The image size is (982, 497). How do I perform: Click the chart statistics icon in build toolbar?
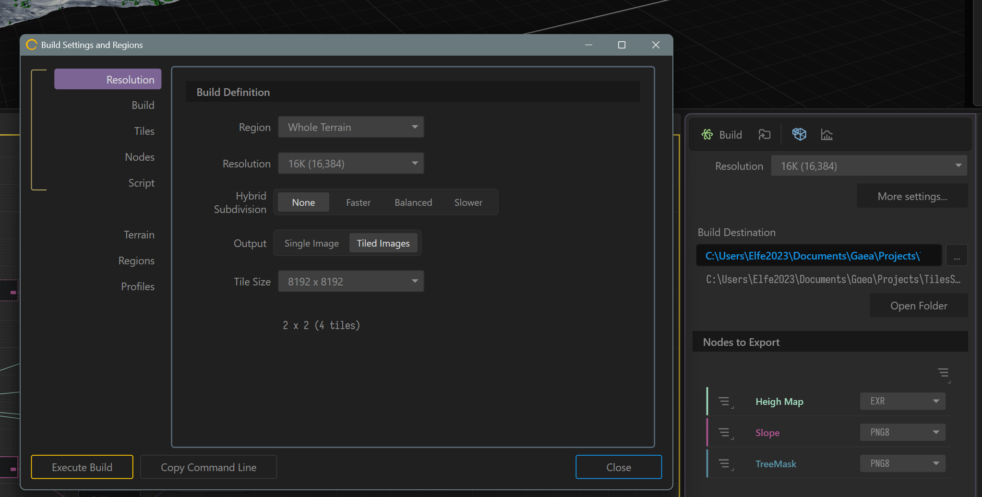pos(826,135)
